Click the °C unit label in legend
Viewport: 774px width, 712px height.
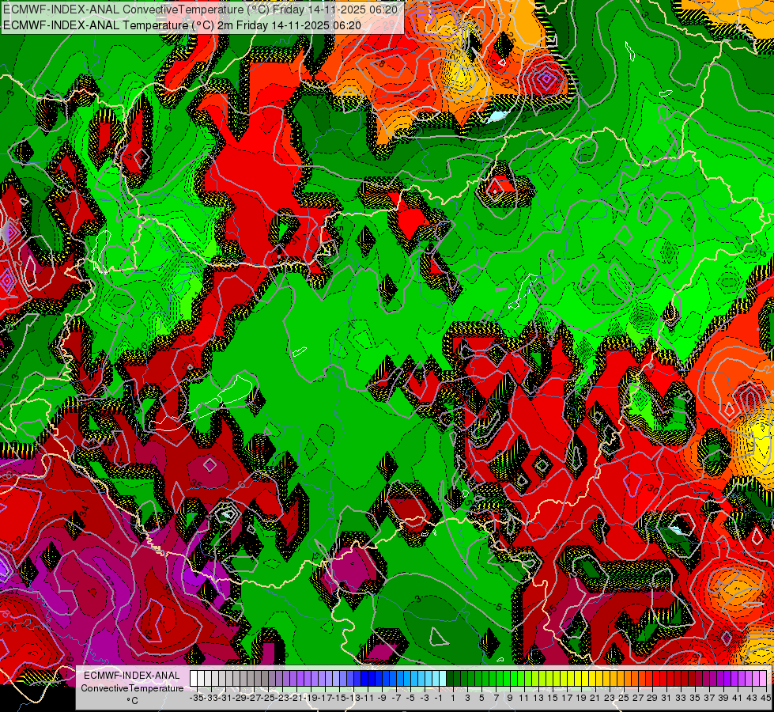[x=132, y=700]
